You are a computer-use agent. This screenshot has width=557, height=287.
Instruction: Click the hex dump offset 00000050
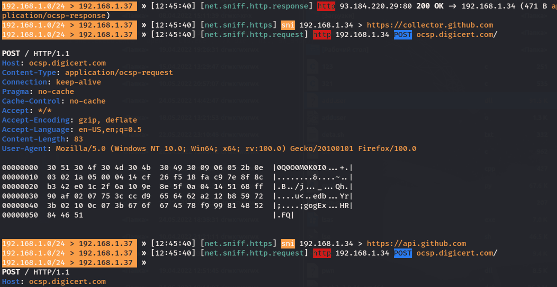pyautogui.click(x=20, y=215)
